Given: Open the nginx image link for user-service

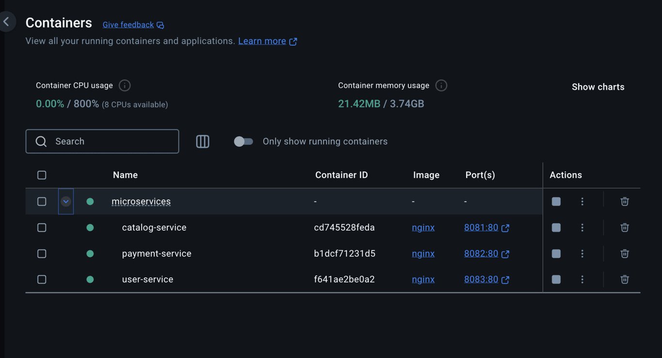Looking at the screenshot, I should 423,279.
